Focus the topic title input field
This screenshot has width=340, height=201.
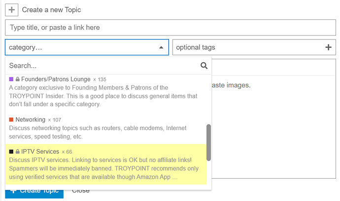[x=170, y=28]
